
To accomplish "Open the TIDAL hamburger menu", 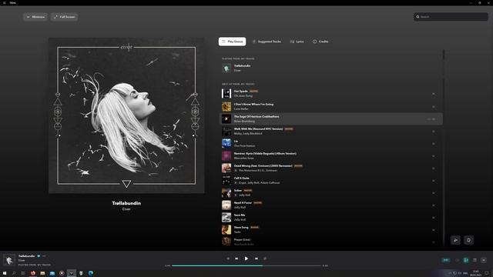I will [5, 3].
